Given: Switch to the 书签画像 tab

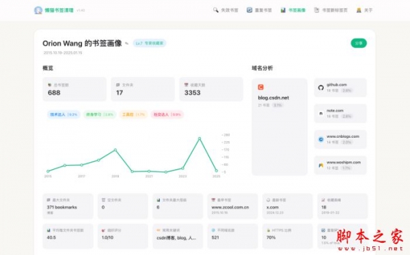Looking at the screenshot, I should pyautogui.click(x=293, y=10).
